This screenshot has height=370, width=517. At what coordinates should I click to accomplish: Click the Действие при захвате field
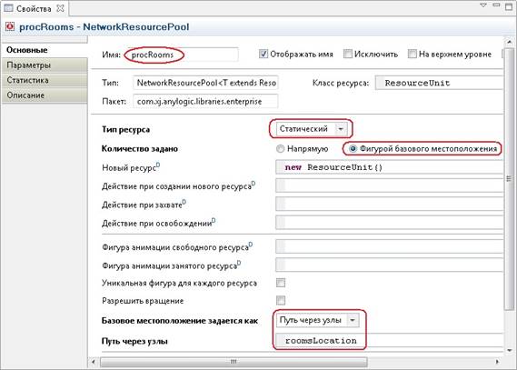click(390, 205)
